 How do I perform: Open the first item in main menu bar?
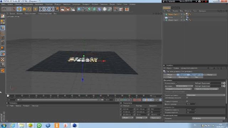tap(3, 4)
